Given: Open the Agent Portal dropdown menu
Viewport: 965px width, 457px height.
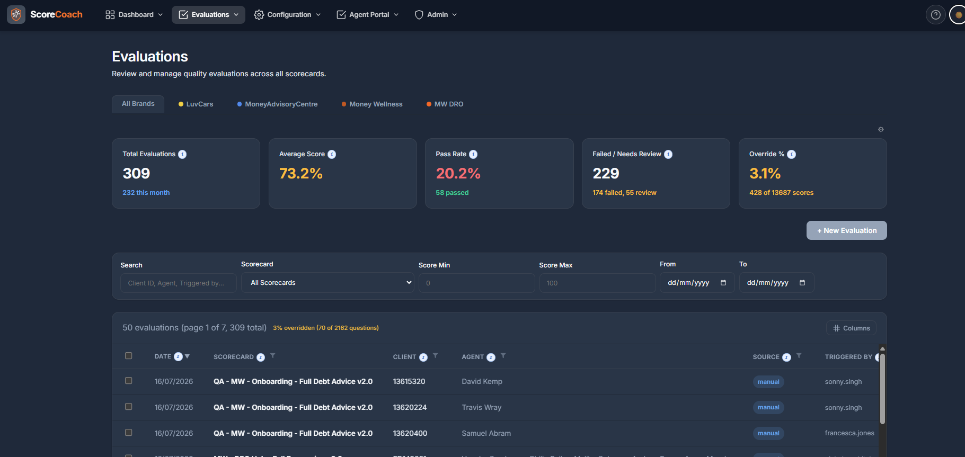Looking at the screenshot, I should [x=368, y=15].
